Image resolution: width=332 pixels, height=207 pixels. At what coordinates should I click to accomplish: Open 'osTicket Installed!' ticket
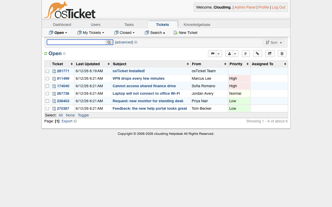coord(129,71)
